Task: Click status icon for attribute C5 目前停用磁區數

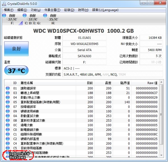Action: click(8, 148)
